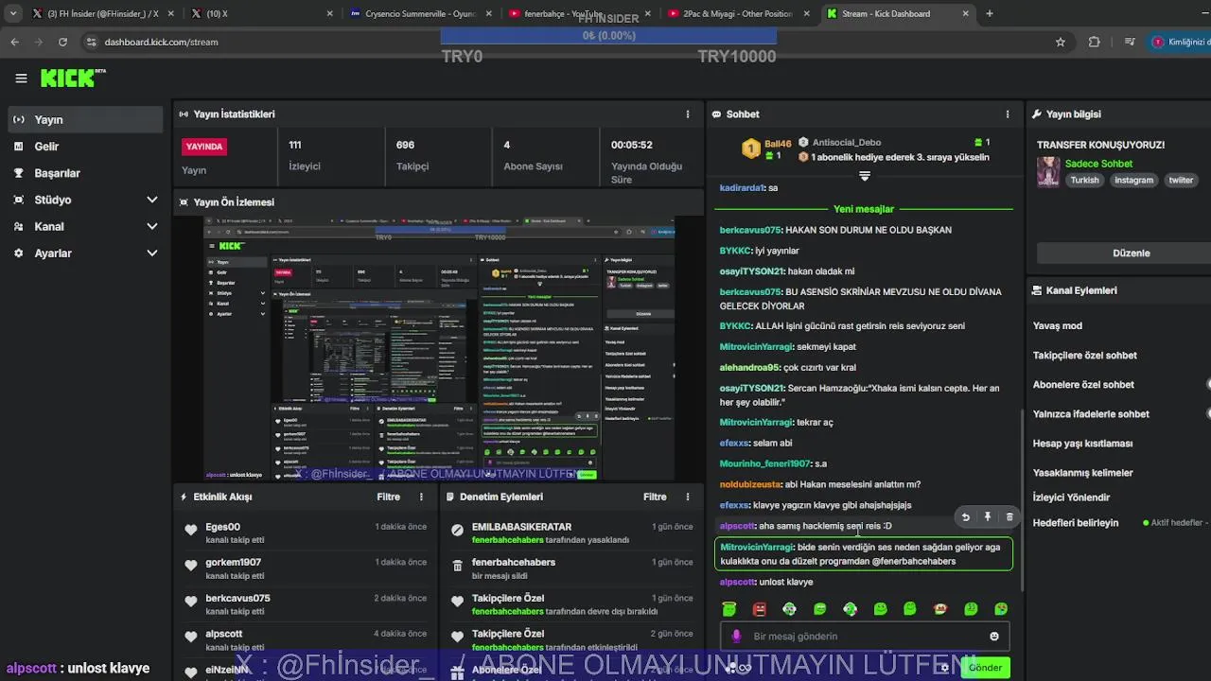Bookmark this page with the star icon
Image resolution: width=1211 pixels, height=681 pixels.
(x=1061, y=42)
